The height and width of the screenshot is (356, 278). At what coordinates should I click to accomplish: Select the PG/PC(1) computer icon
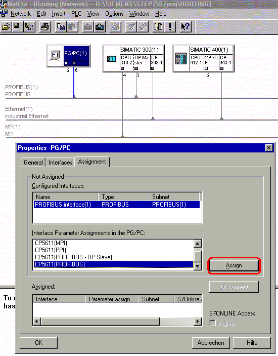point(55,56)
